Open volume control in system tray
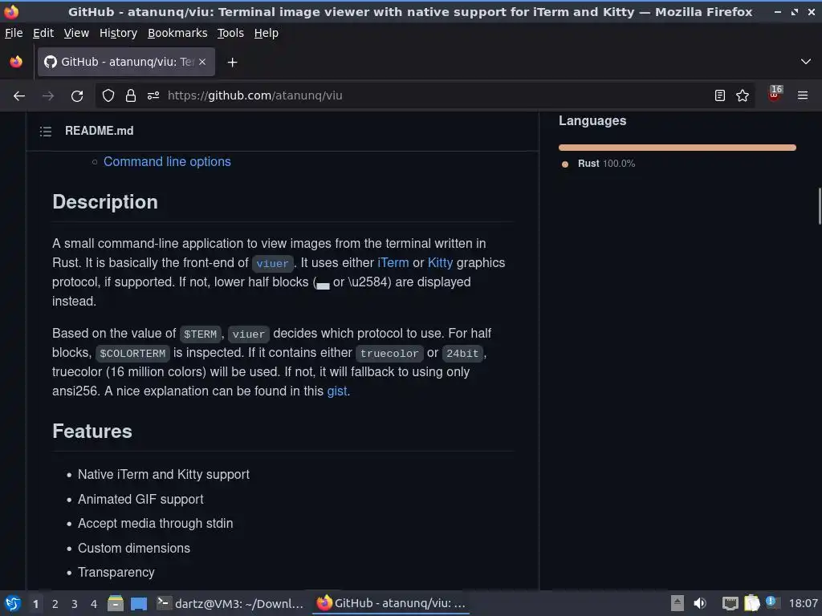The width and height of the screenshot is (822, 616). point(700,603)
